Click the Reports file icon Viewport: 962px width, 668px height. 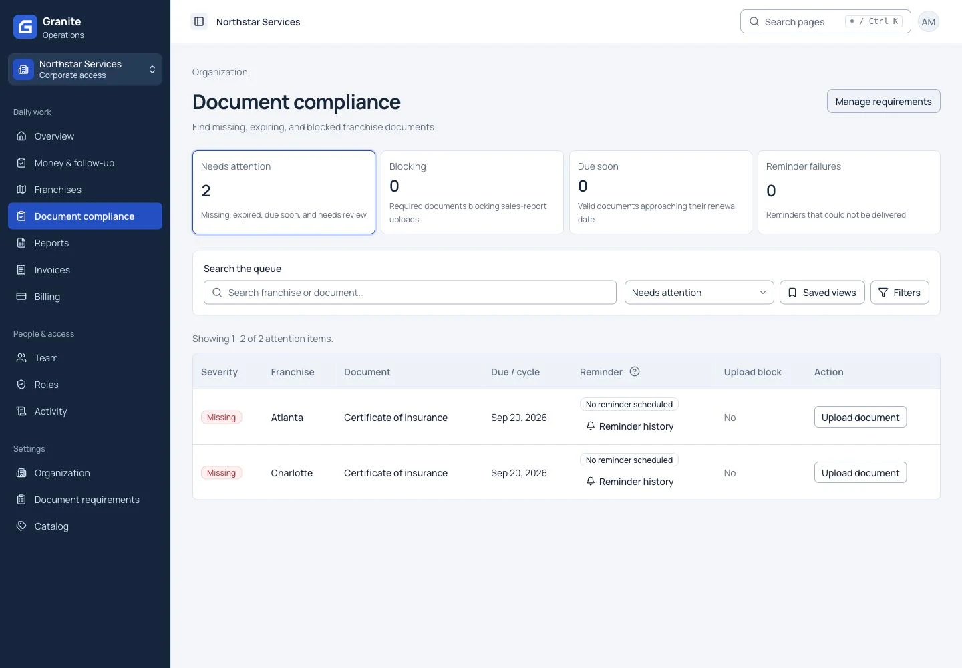pyautogui.click(x=21, y=243)
